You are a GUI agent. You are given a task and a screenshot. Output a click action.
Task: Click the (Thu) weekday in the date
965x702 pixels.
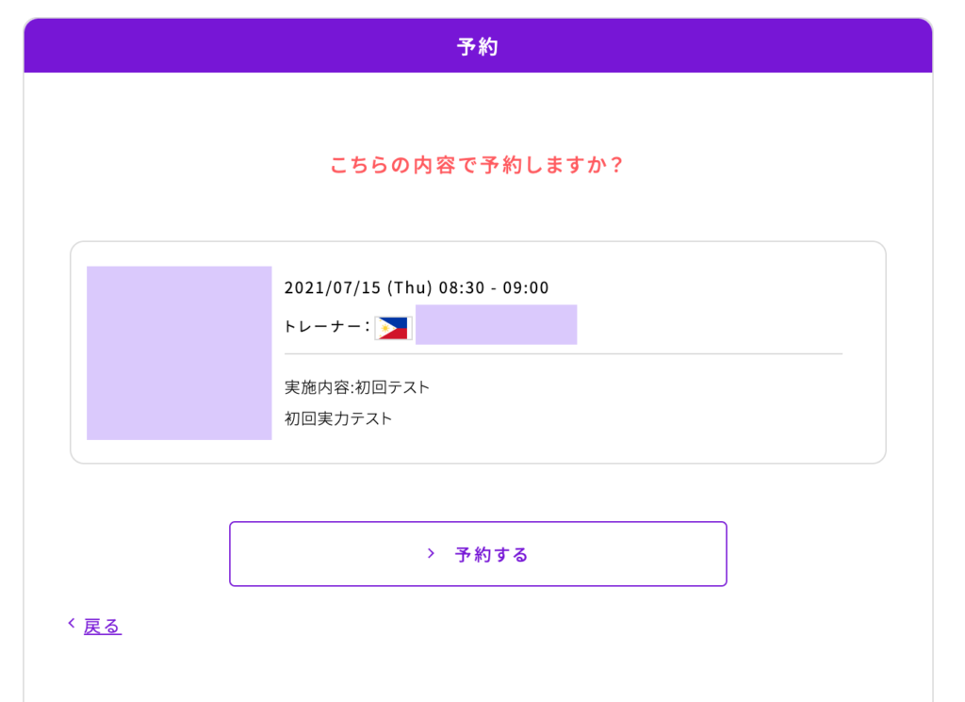click(410, 288)
